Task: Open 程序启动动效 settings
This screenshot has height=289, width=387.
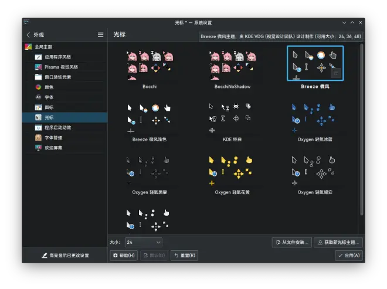Action: [x=57, y=127]
